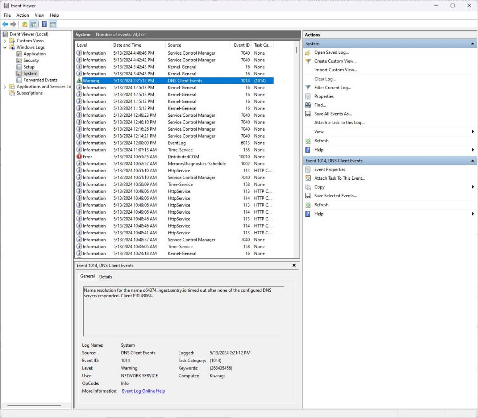
Task: Click the Forward arrow toolbar icon
Action: (x=14, y=24)
